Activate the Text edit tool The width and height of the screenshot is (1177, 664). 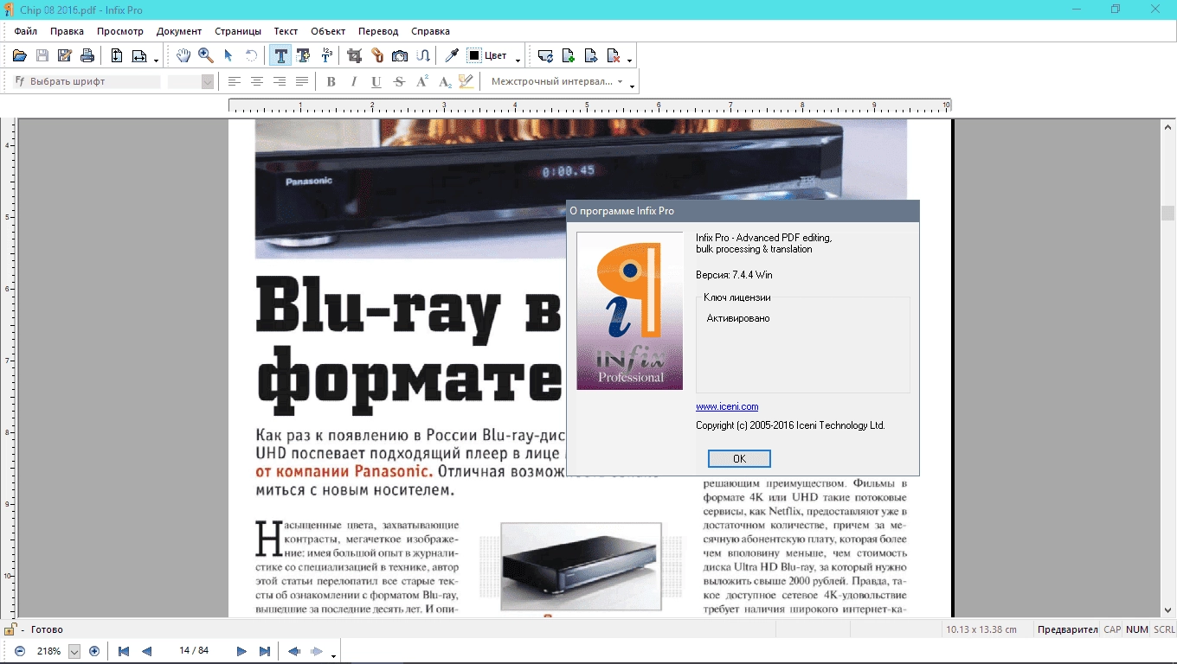pos(281,55)
